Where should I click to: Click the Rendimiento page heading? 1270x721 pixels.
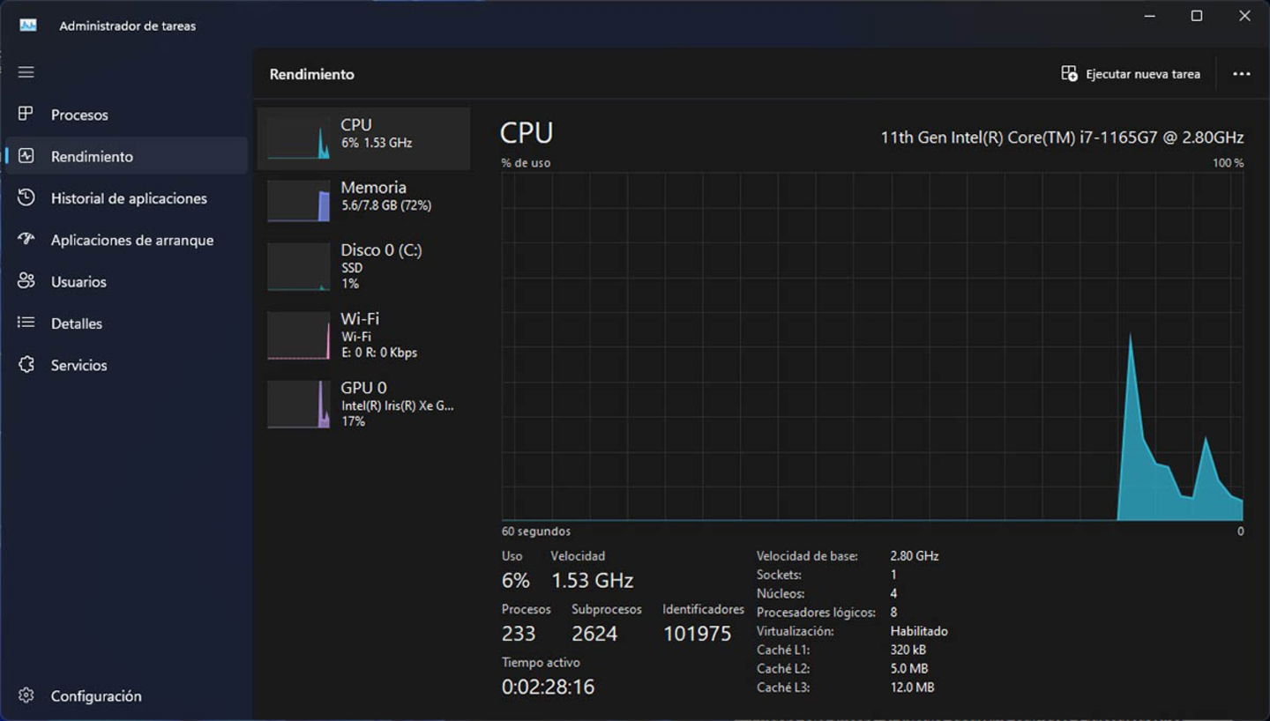pyautogui.click(x=312, y=74)
